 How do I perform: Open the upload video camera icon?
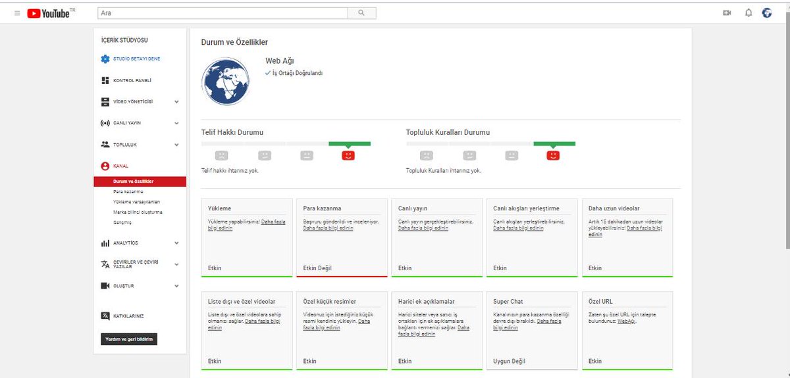tap(727, 12)
